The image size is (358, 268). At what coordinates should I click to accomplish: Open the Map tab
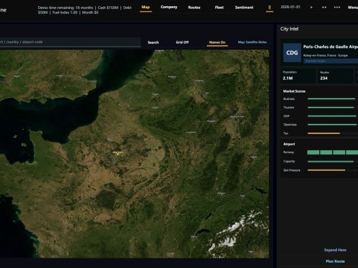click(146, 7)
